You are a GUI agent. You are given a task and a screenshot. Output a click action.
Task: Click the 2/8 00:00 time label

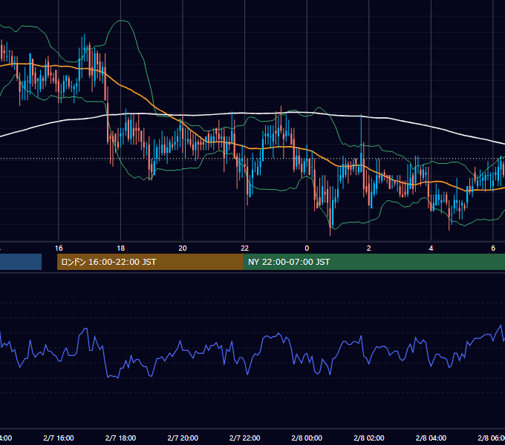[x=307, y=438]
